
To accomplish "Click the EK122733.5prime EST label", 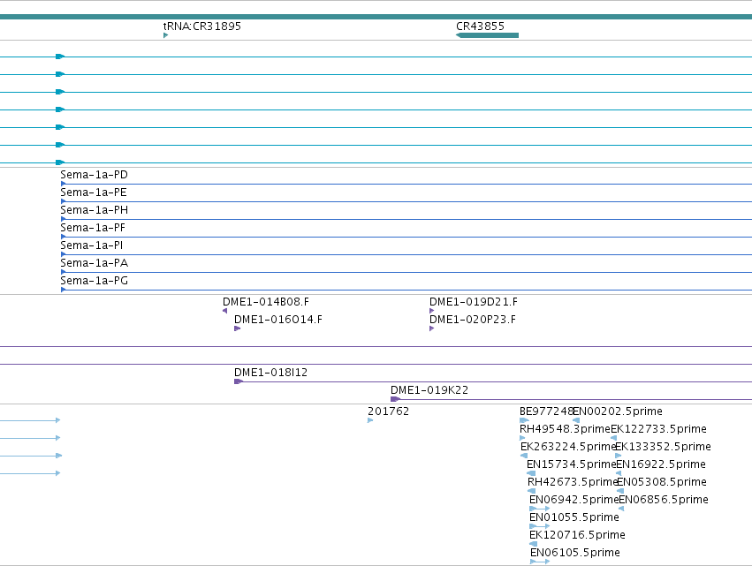I will [658, 429].
